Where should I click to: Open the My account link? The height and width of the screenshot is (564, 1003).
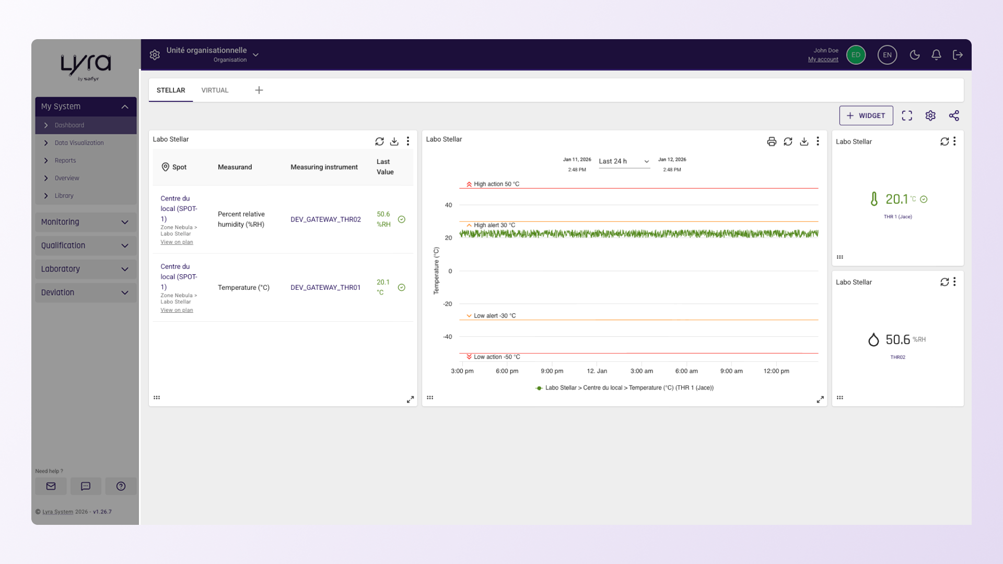coord(823,60)
